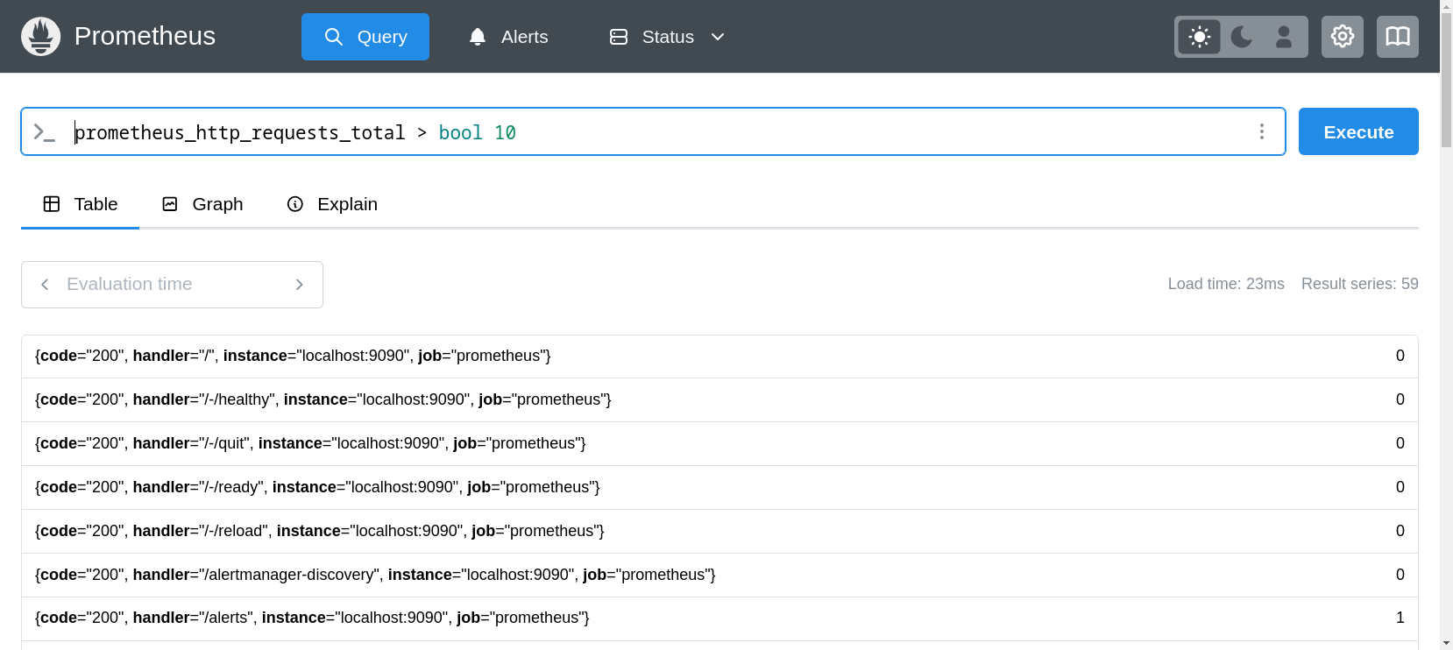
Task: Step evaluation time forward with right chevron
Action: [x=300, y=285]
